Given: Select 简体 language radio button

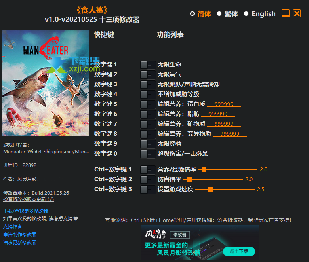Looking at the screenshot, I should pyautogui.click(x=193, y=14).
